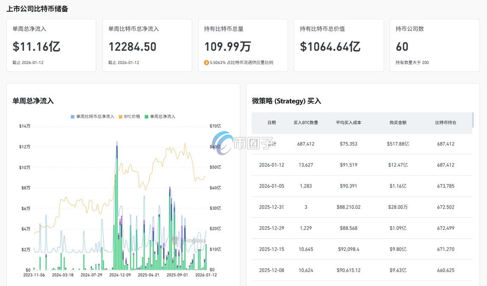Click the Bitcoin icon beside the supply ratio
This screenshot has width=487, height=286.
point(207,62)
